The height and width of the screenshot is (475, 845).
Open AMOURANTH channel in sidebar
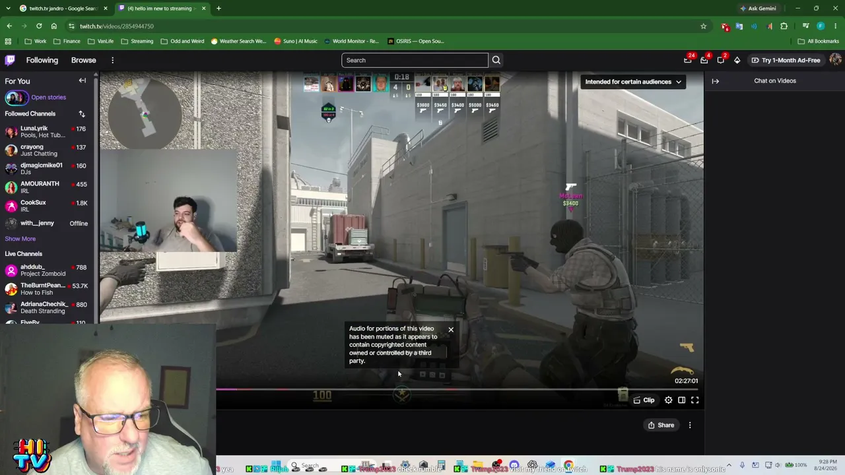coord(46,187)
